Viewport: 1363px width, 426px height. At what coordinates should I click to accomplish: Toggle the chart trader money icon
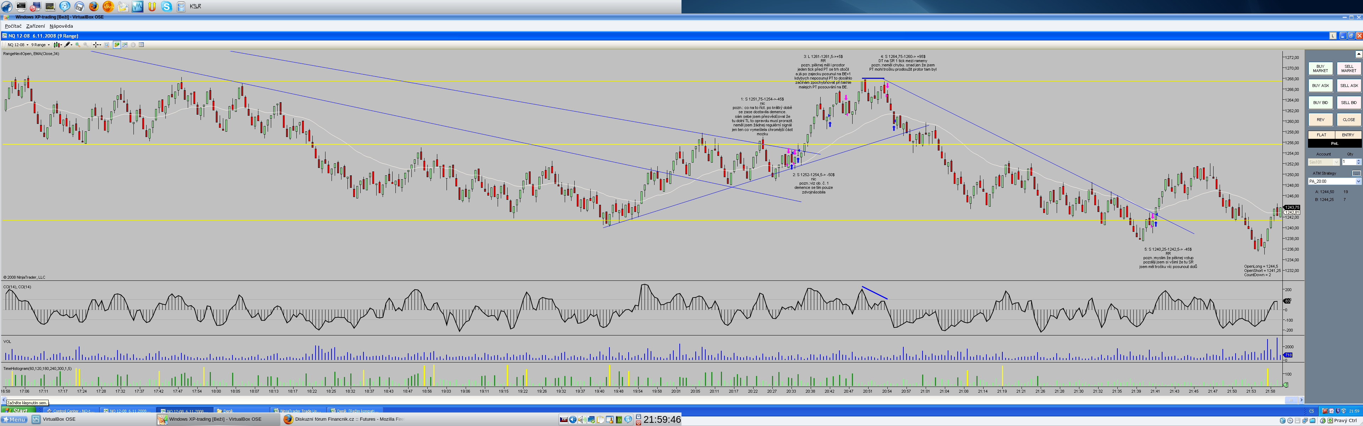(x=117, y=44)
